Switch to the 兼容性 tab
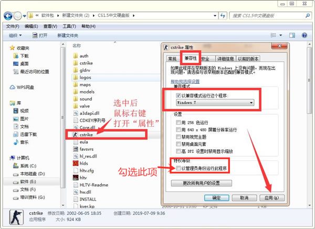This screenshot has width=315, height=229. coord(189,58)
